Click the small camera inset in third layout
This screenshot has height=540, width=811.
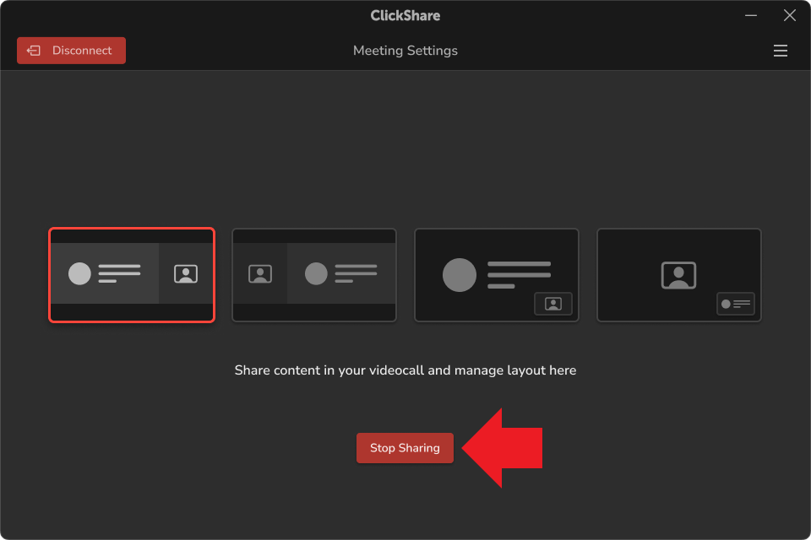click(x=553, y=304)
